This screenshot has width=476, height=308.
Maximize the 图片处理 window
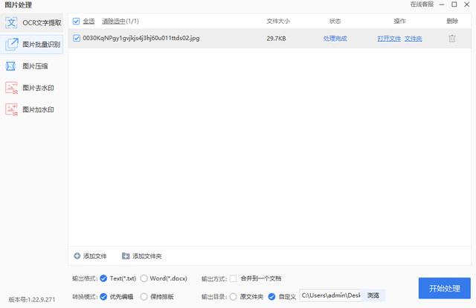click(x=454, y=4)
